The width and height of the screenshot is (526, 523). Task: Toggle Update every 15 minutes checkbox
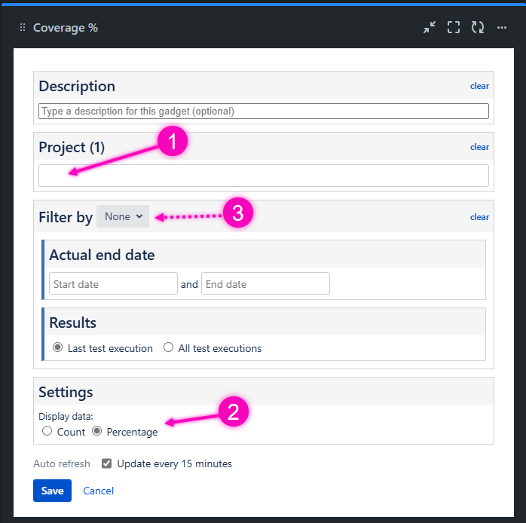tap(107, 463)
